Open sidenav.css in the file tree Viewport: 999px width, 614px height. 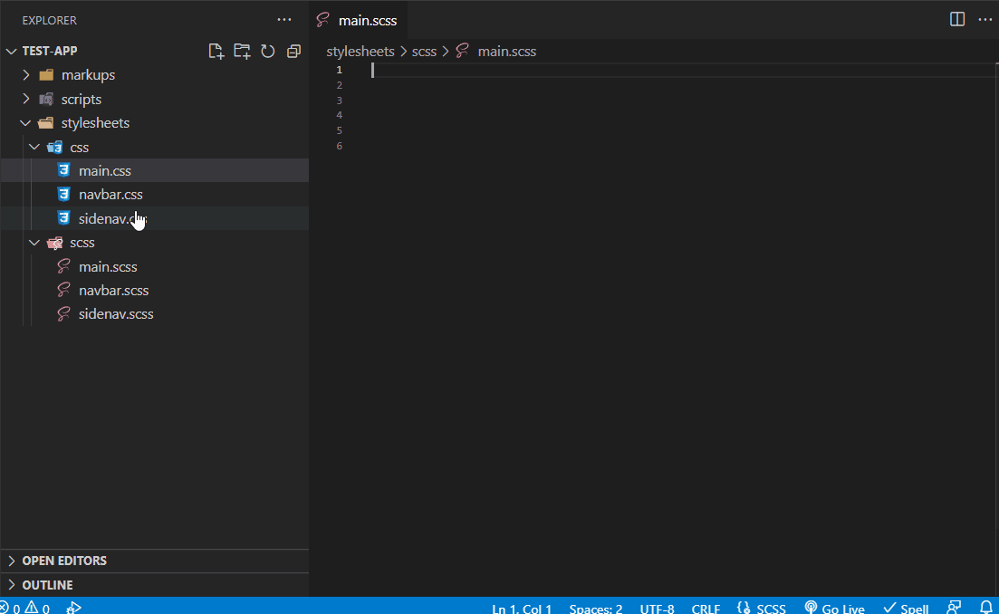pos(154,218)
